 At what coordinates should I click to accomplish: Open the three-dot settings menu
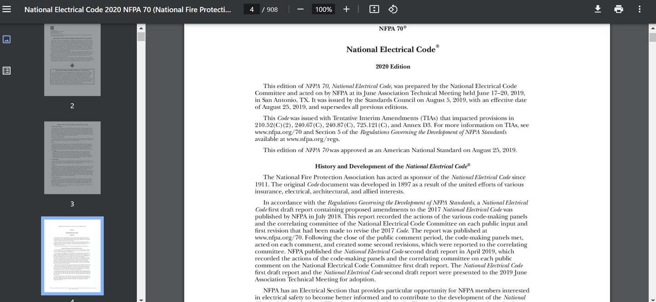point(639,9)
